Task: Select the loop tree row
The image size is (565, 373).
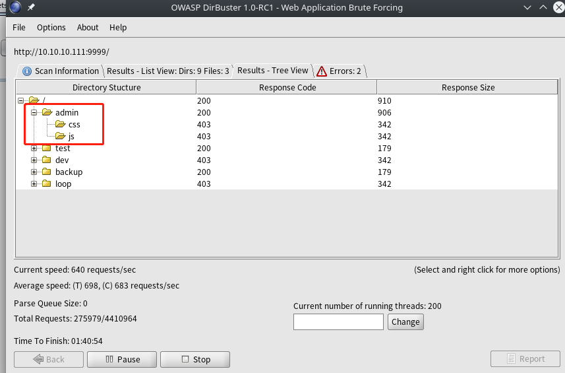Action: [287, 184]
